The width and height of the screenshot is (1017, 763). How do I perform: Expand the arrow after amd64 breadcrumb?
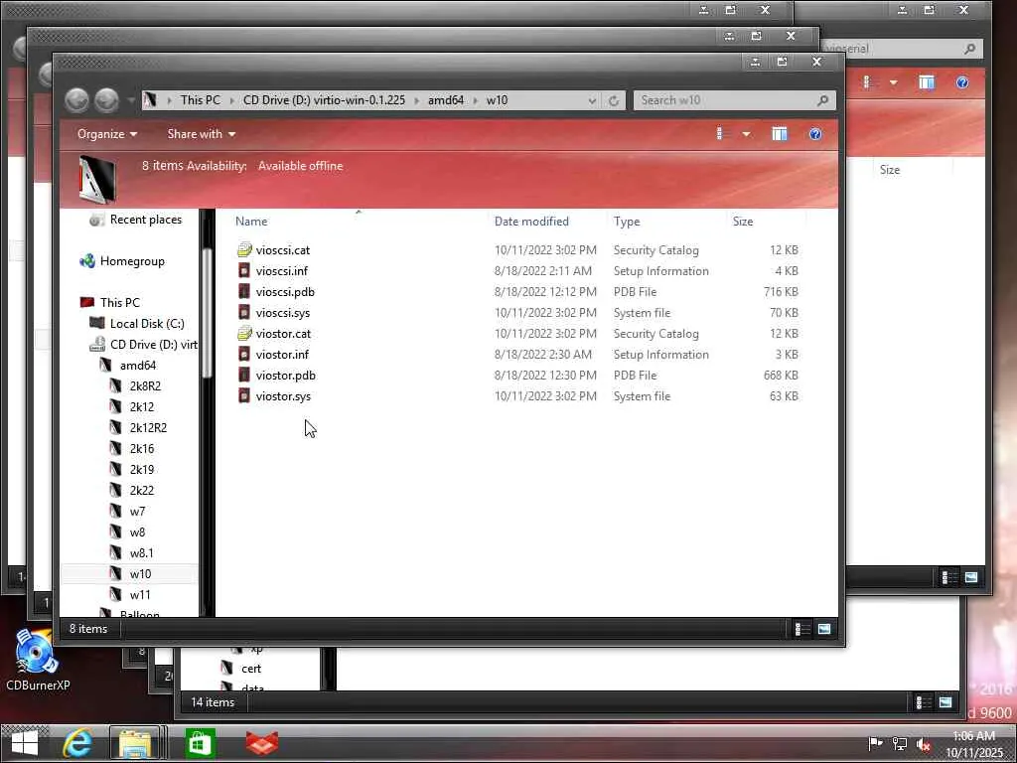click(x=476, y=100)
